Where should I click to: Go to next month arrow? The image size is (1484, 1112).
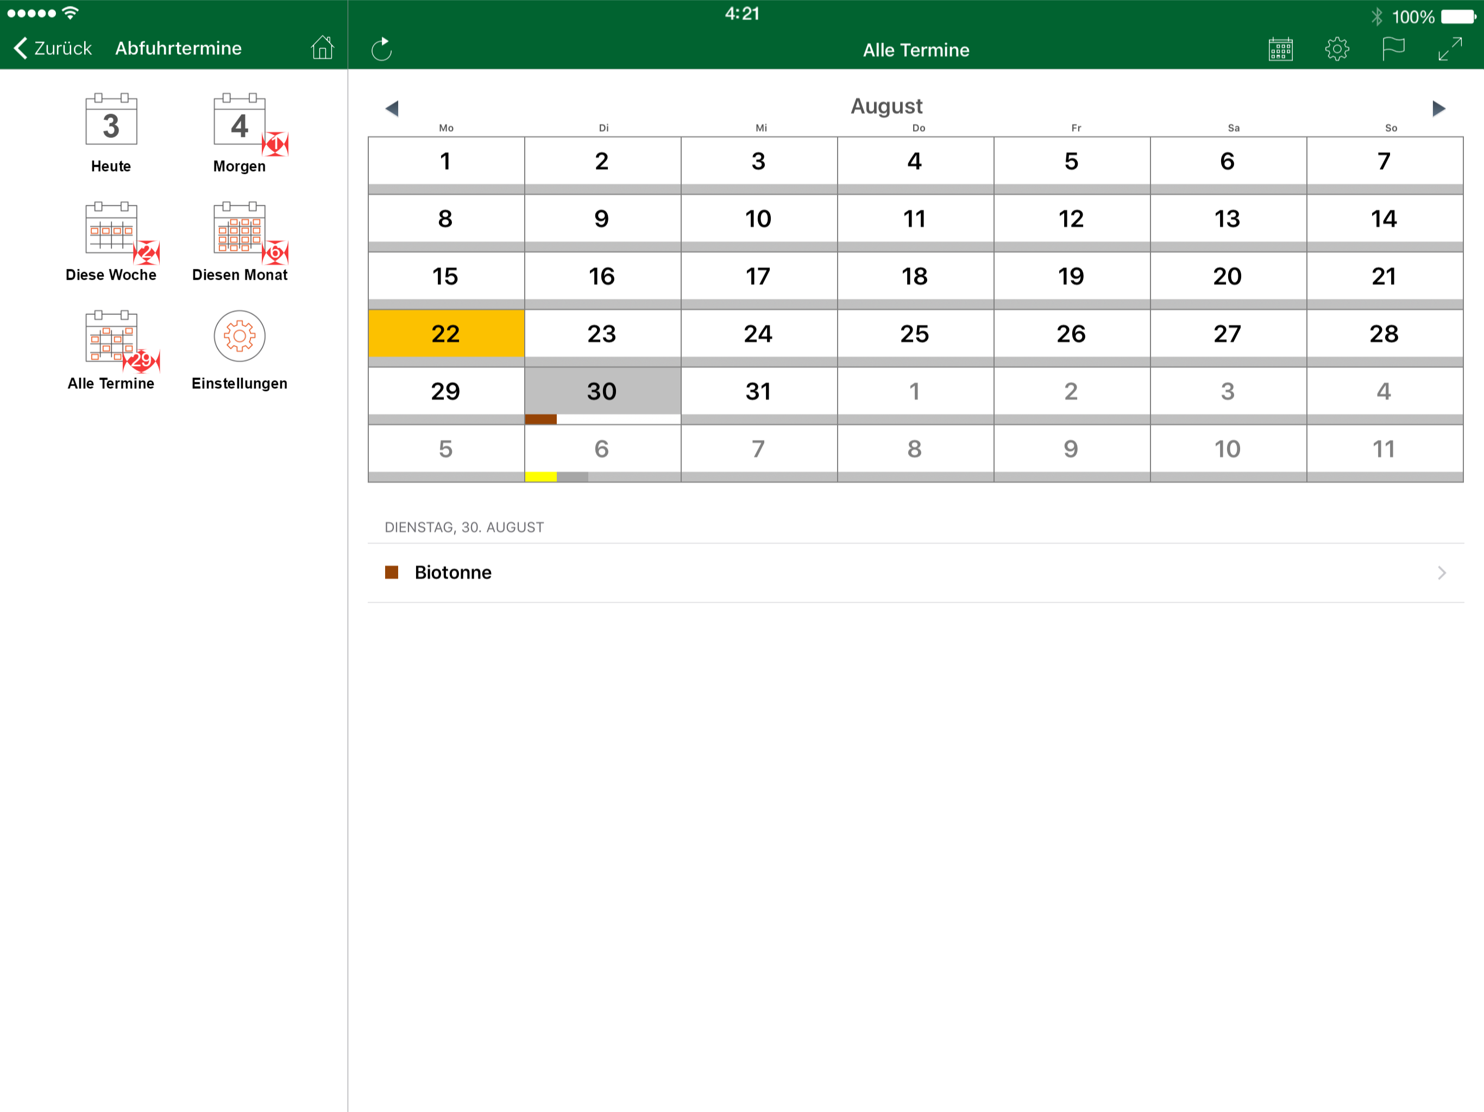point(1438,109)
